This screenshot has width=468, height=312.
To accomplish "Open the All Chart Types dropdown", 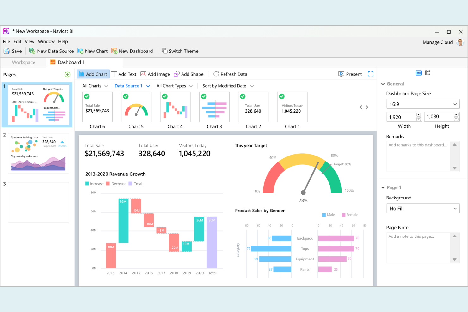I will [175, 86].
